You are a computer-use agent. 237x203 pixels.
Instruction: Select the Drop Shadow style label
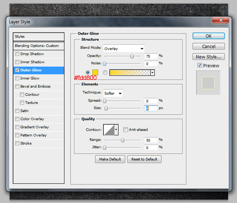pyautogui.click(x=32, y=54)
